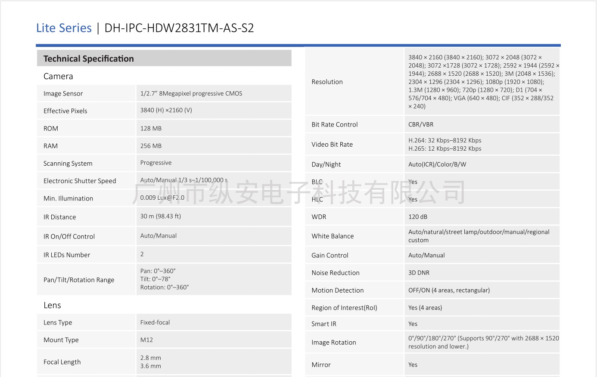This screenshot has height=377, width=597.
Task: Select value "2" for IR LEDs Number
Action: (x=142, y=254)
